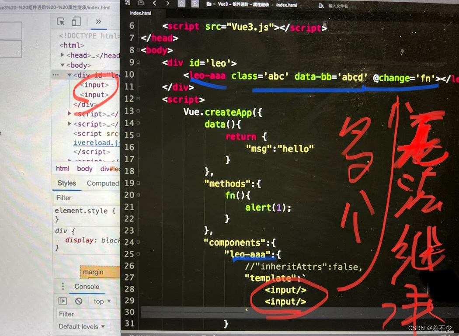
Task: Select the html root node in DOM tree
Action: tap(72, 45)
